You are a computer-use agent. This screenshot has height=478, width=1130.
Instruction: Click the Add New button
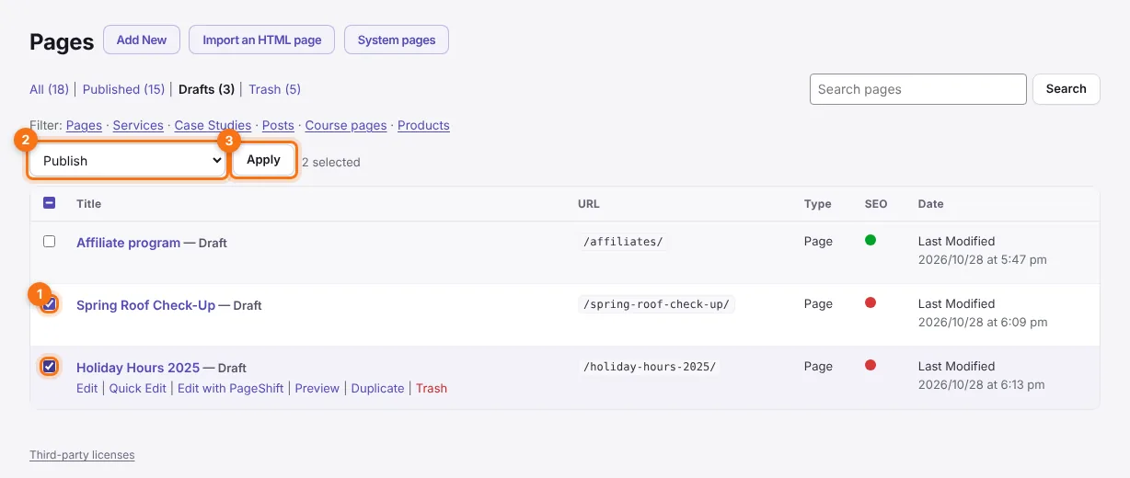coord(142,40)
